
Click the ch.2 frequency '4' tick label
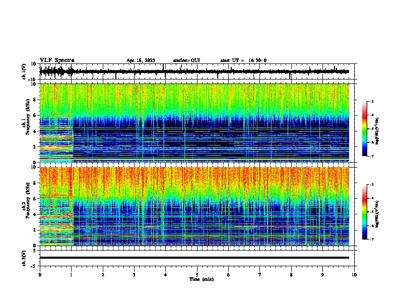coord(35,214)
